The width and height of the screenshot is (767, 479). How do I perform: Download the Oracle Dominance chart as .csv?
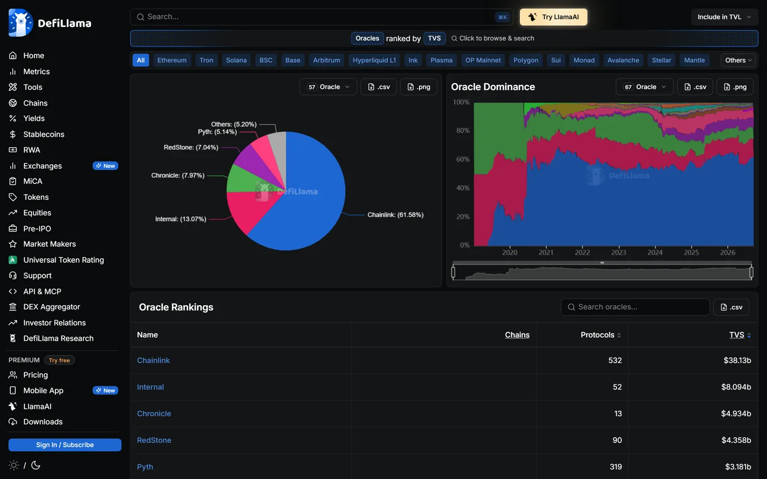tap(695, 87)
